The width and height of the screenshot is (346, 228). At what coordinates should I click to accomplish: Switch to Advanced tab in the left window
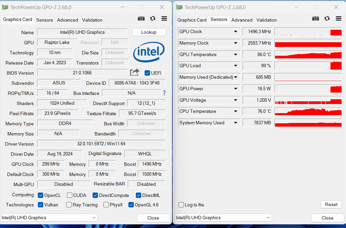pyautogui.click(x=68, y=20)
